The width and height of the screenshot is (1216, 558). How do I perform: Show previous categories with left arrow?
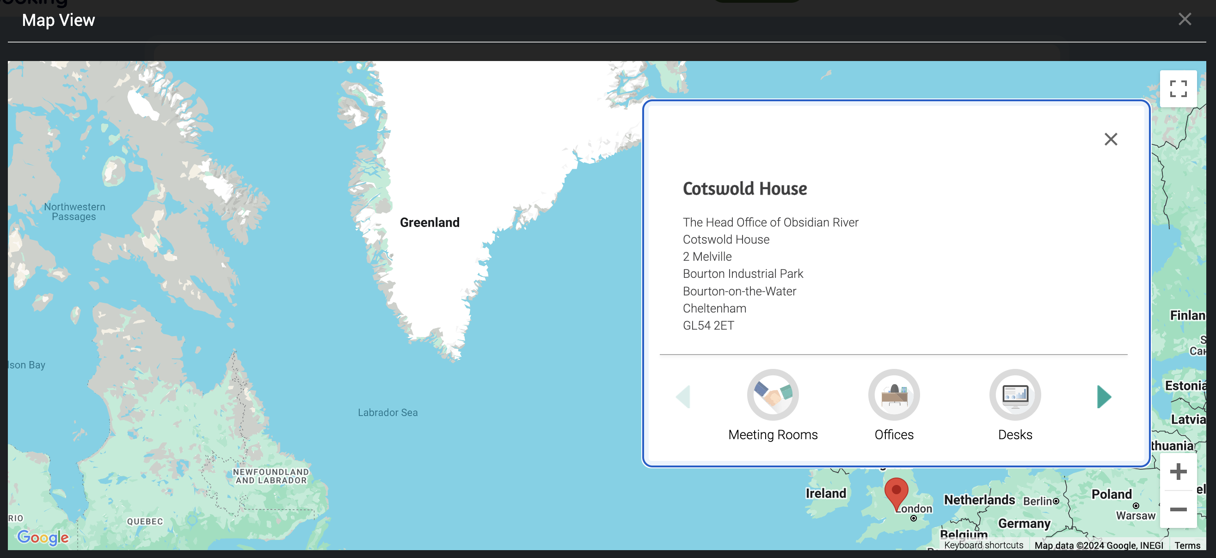tap(683, 397)
